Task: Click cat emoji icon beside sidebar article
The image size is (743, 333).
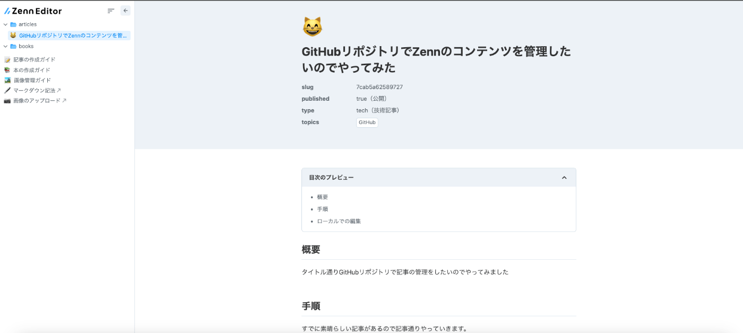Action: [x=13, y=36]
